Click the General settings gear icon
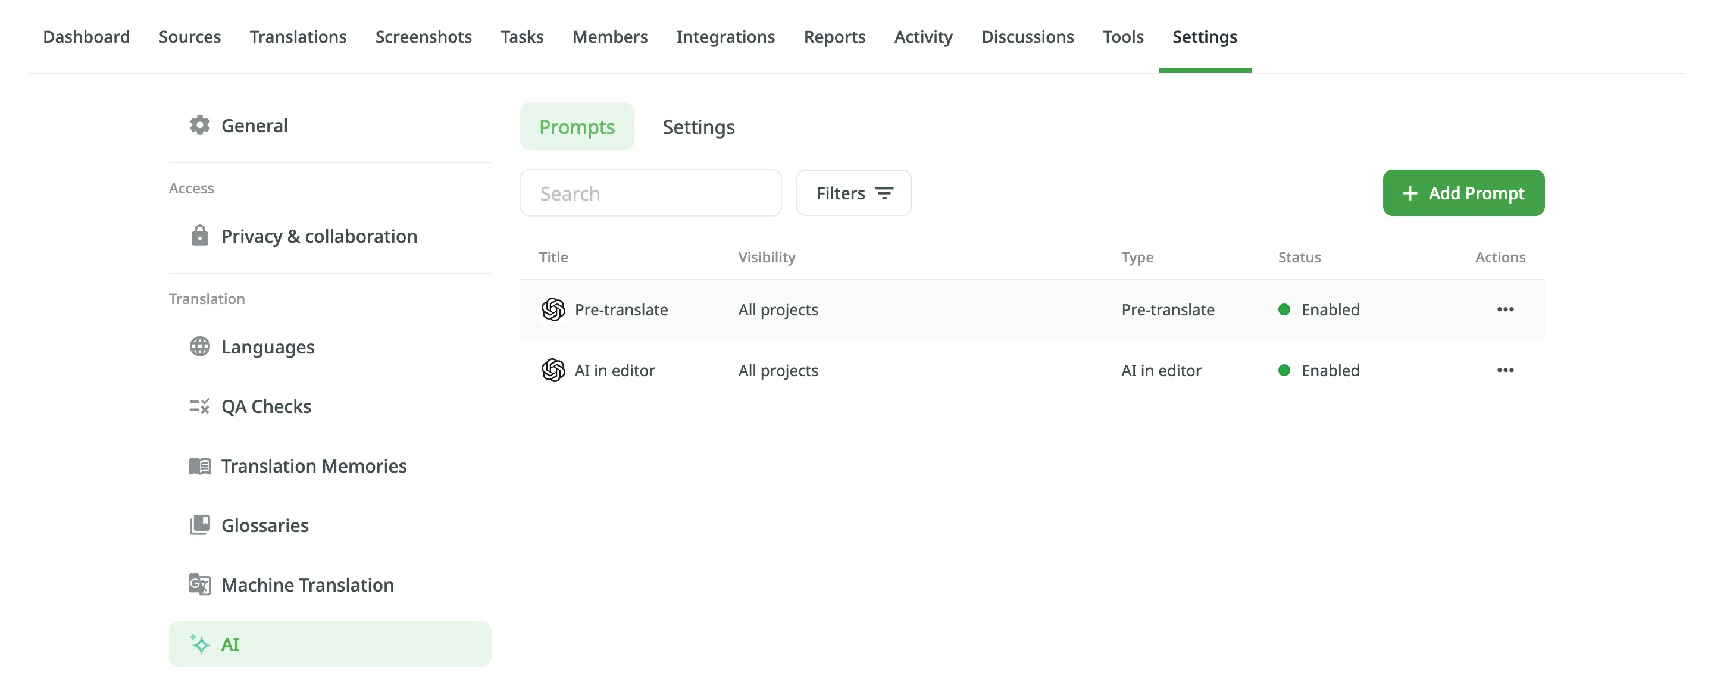 pyautogui.click(x=200, y=124)
